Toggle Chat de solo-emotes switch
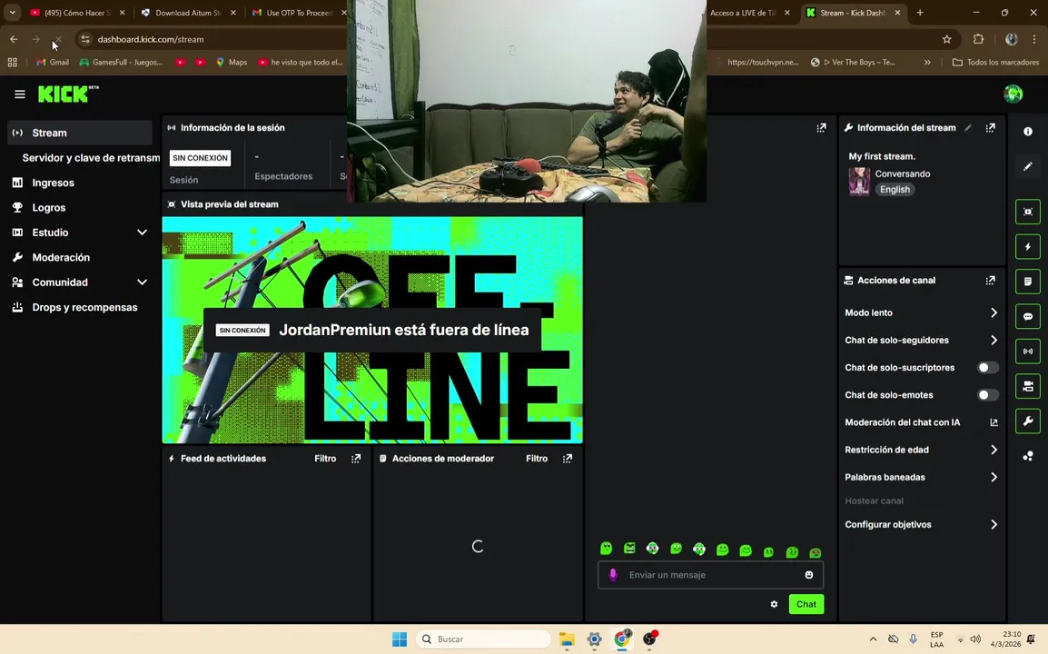This screenshot has width=1048, height=654. tap(987, 395)
